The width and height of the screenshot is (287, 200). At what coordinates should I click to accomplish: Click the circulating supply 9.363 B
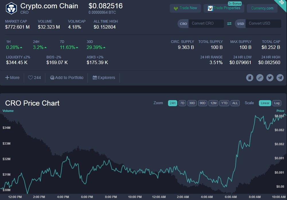(186, 47)
